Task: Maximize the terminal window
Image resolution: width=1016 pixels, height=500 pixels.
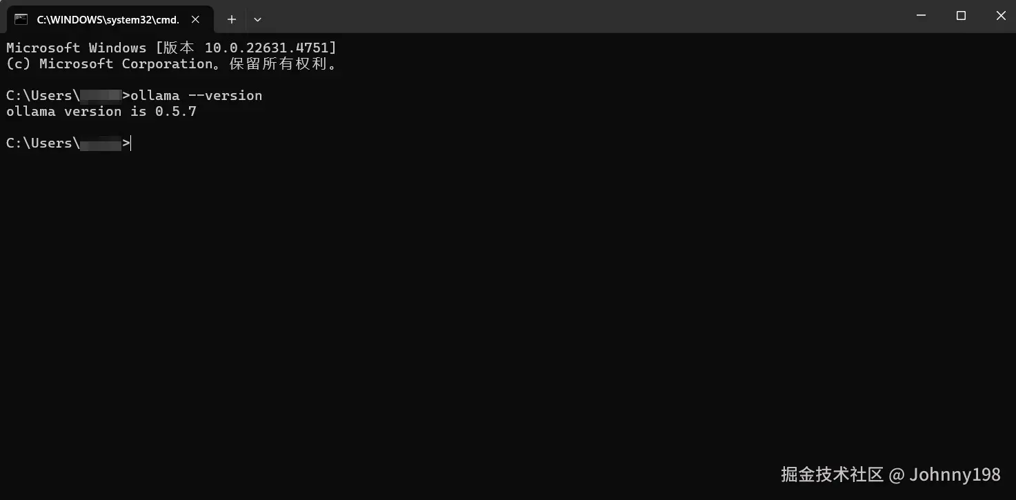Action: (961, 15)
